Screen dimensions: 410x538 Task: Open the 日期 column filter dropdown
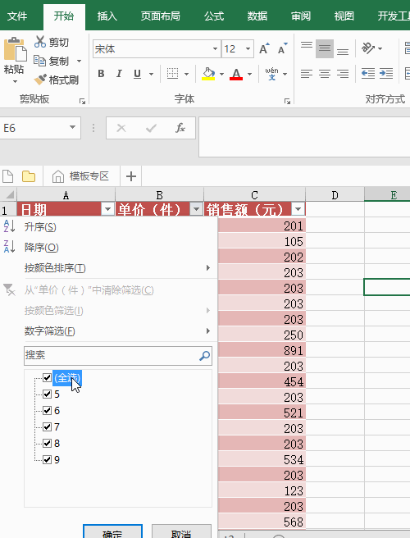[107, 208]
